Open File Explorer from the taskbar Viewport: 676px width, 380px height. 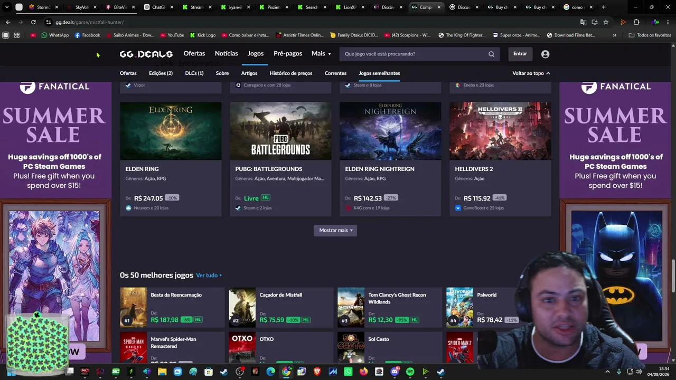tap(162, 372)
